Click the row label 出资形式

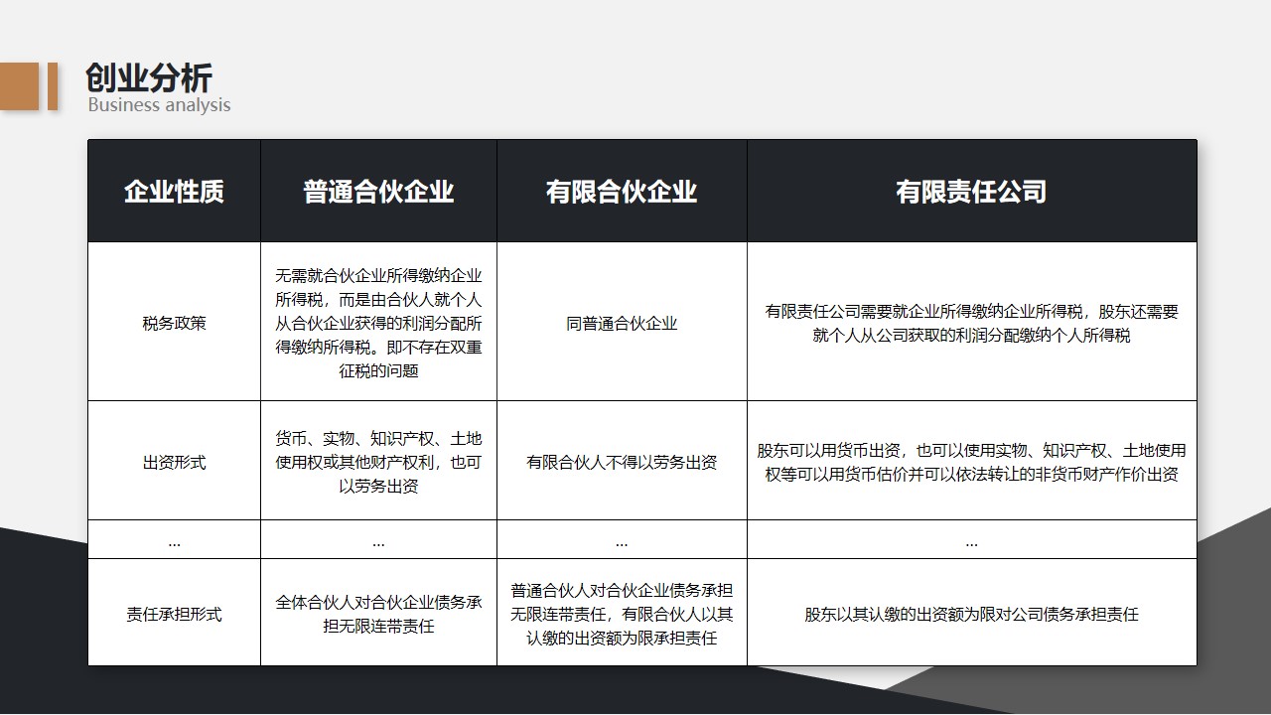coord(174,462)
